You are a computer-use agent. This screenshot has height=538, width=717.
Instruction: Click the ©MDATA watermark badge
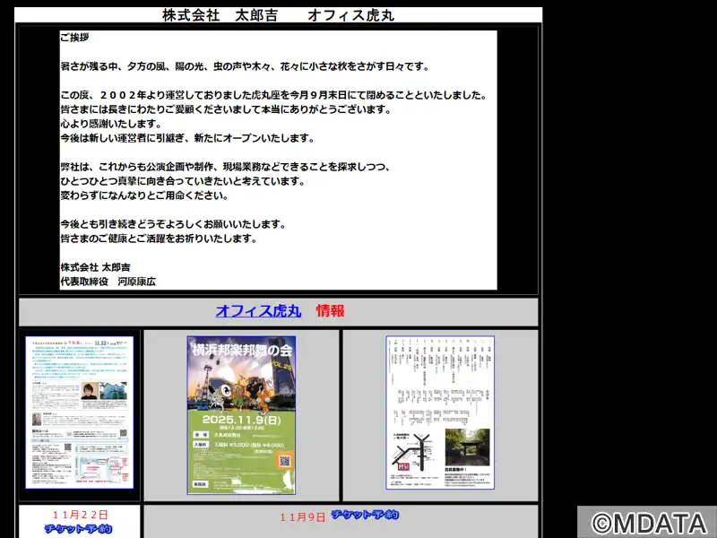click(646, 523)
